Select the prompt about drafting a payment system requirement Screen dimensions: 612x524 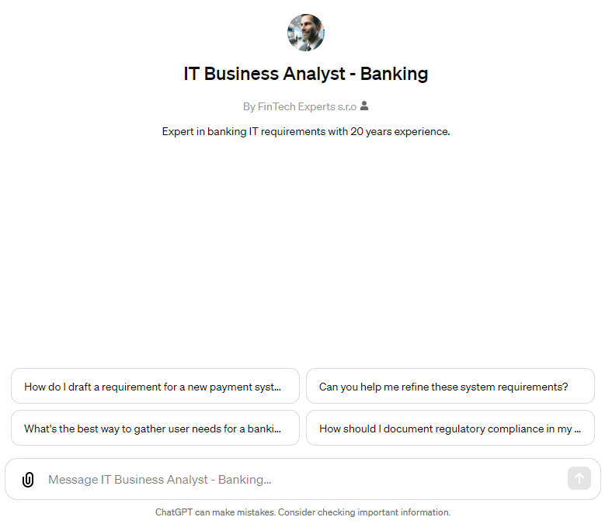click(155, 386)
